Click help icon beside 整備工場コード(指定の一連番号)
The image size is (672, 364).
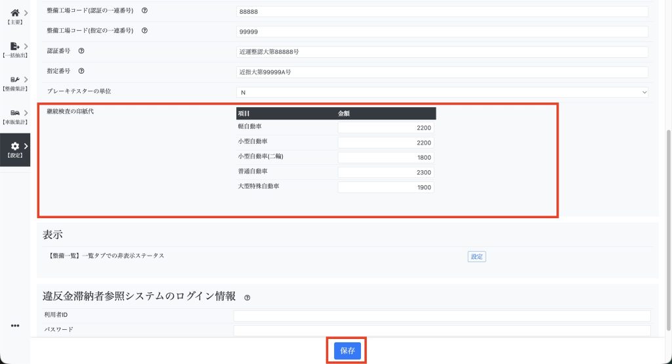point(144,30)
